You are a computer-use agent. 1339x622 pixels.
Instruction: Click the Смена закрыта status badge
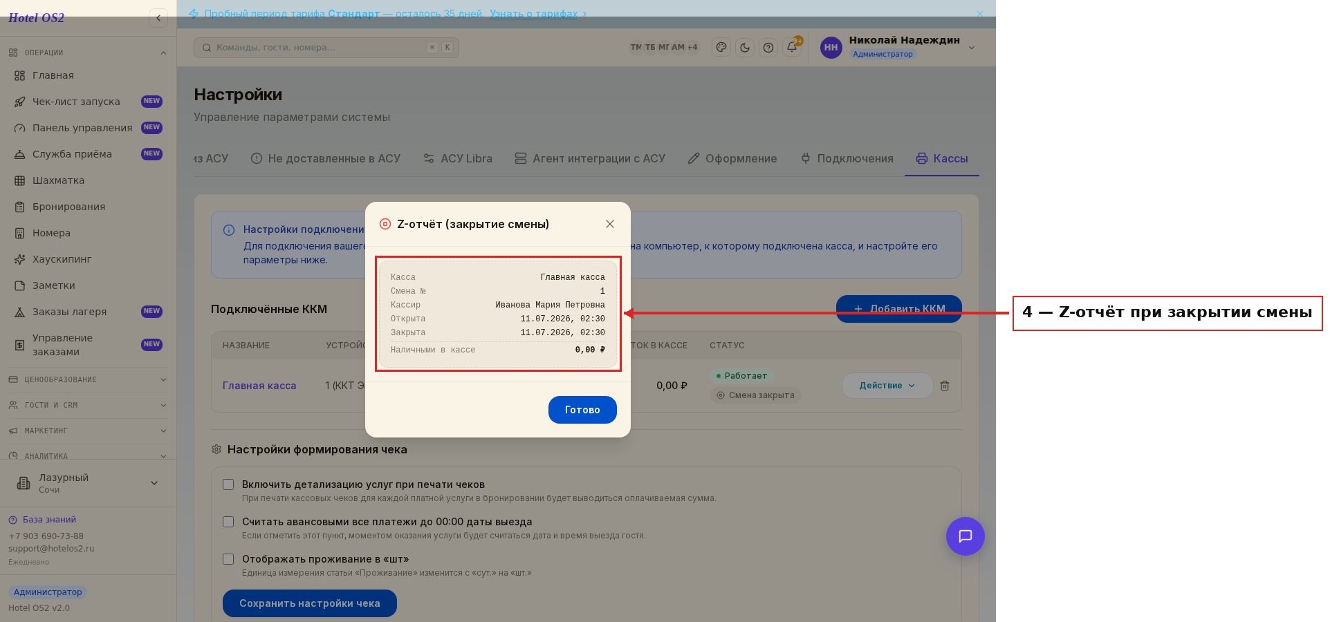point(755,395)
